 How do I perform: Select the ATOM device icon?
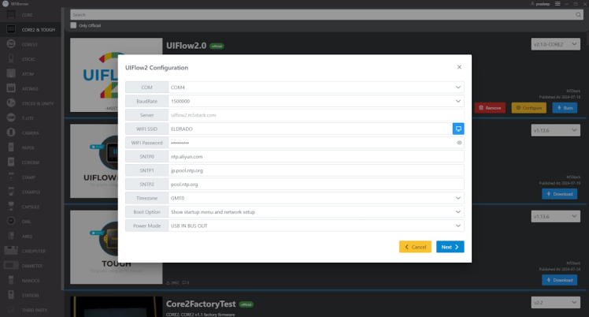point(11,73)
